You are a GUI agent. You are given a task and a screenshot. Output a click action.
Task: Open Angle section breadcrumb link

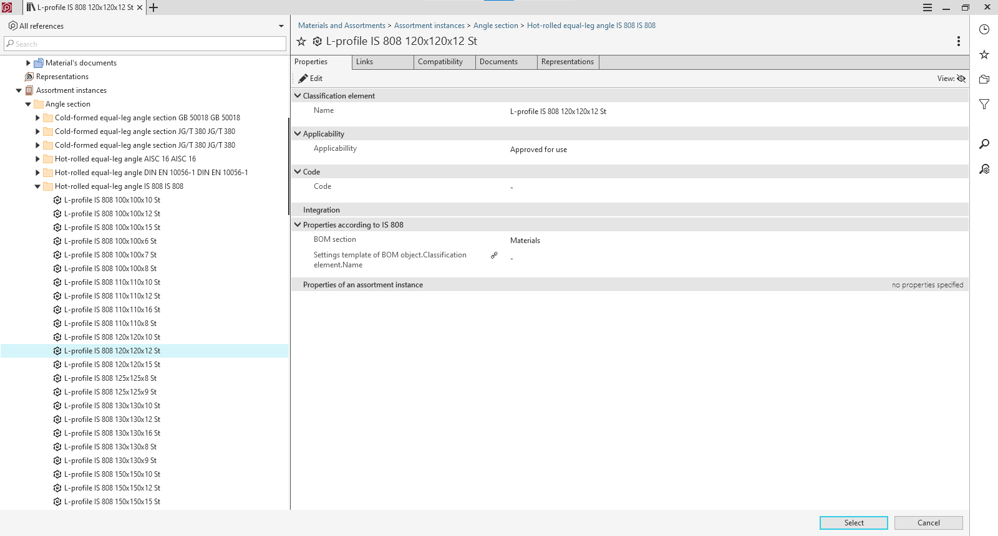[x=496, y=26]
